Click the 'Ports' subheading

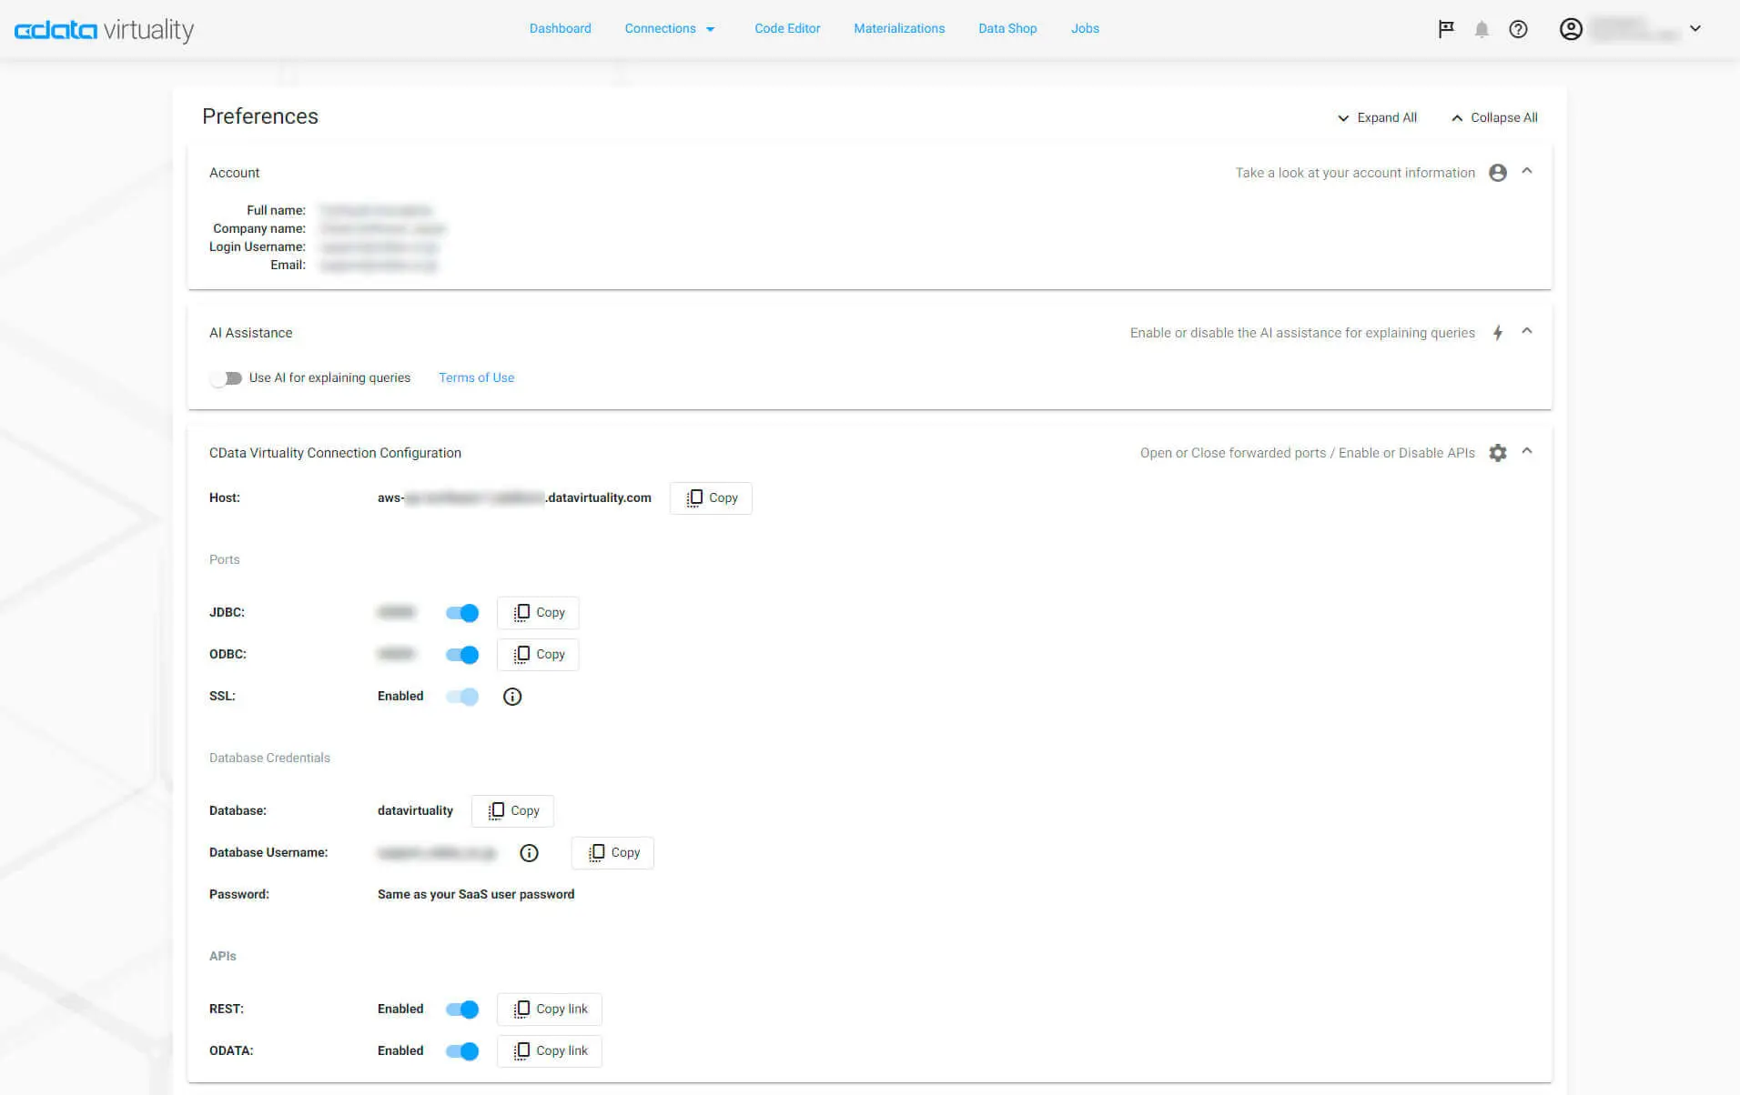pos(224,560)
